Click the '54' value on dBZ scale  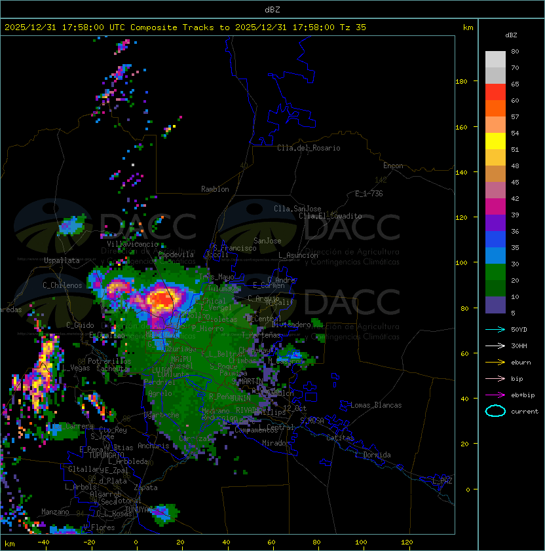pos(515,133)
